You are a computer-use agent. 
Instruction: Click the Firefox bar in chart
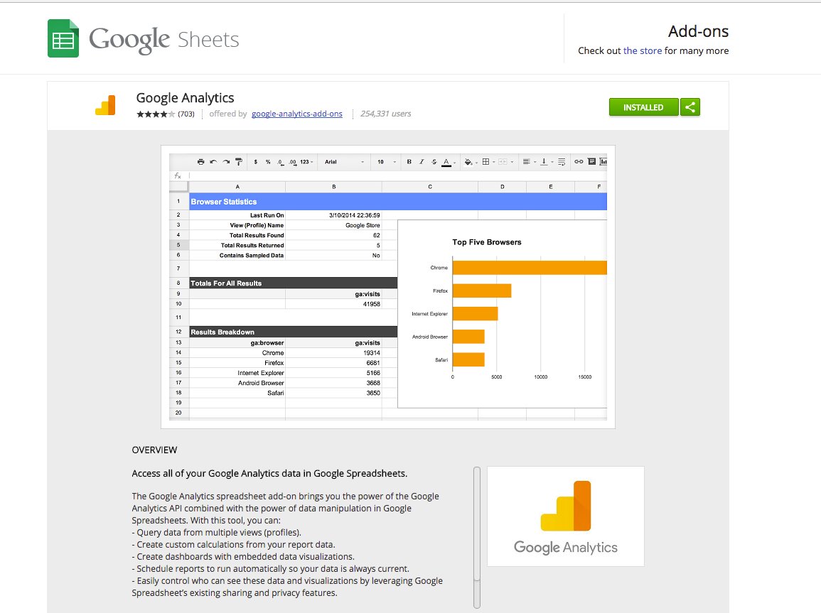482,291
